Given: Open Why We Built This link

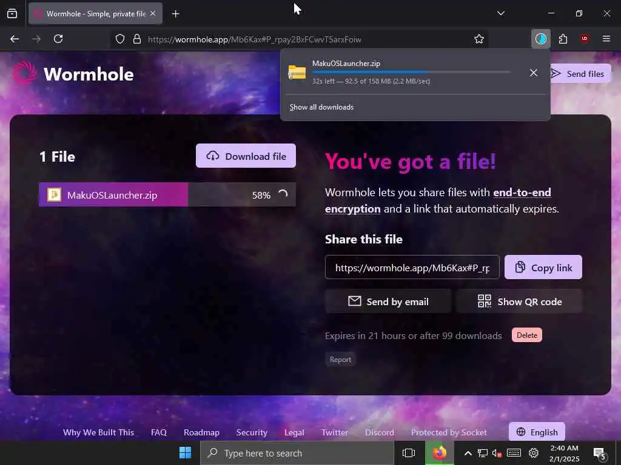Looking at the screenshot, I should coord(99,432).
